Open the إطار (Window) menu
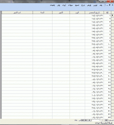114x125 pixels. click(x=58, y=5)
